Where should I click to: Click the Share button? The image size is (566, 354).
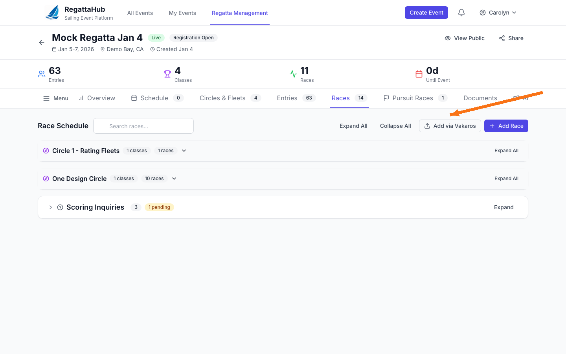click(511, 38)
